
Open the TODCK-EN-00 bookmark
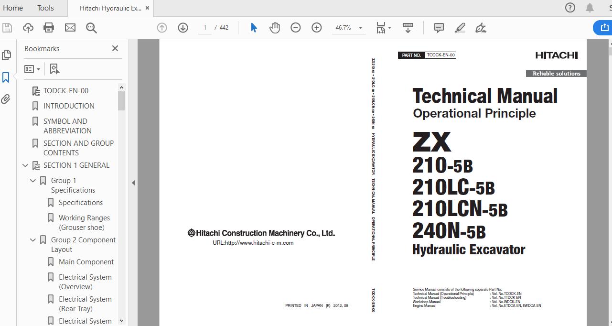(66, 91)
